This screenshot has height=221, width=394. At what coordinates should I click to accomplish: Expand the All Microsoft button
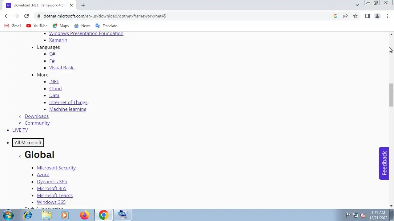28,142
